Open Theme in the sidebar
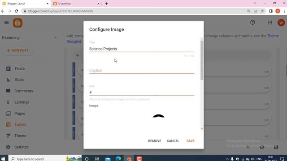This screenshot has width=287, height=161. pyautogui.click(x=20, y=136)
